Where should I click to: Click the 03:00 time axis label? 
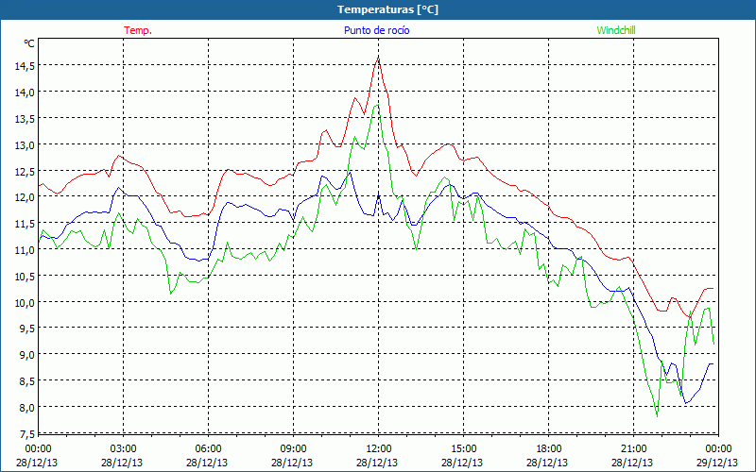click(124, 448)
